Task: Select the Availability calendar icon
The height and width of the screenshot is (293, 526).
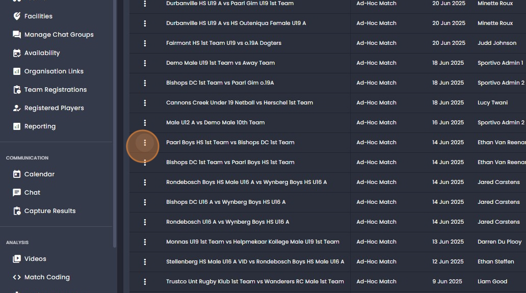Action: [x=17, y=53]
